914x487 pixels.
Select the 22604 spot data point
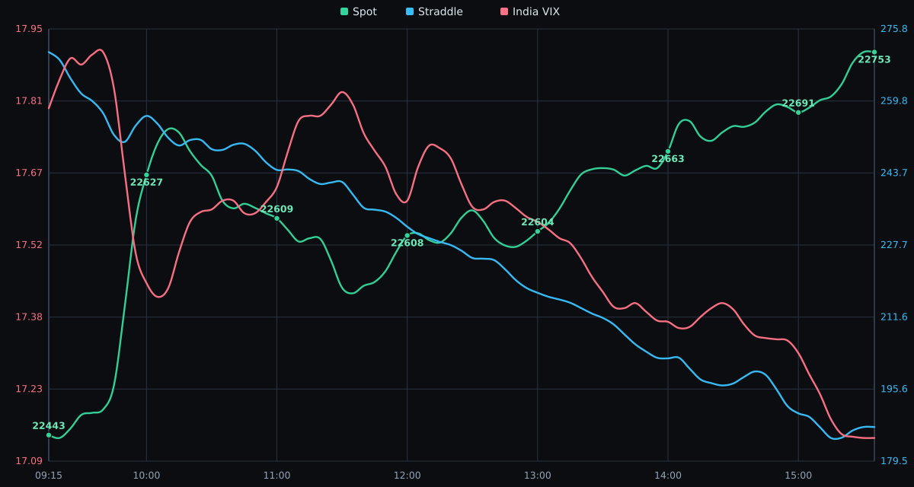[x=537, y=231]
